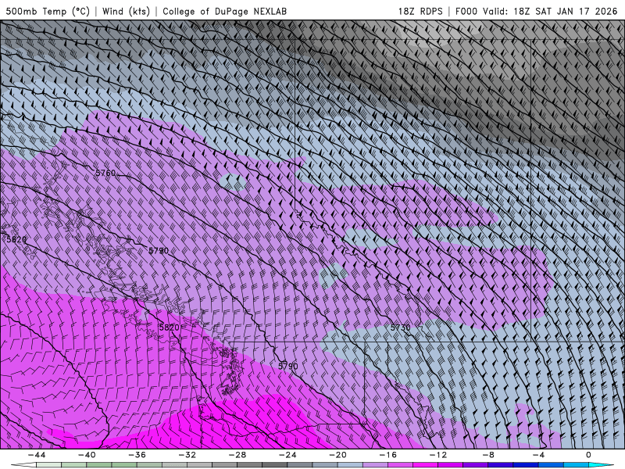
Task: Click "F000 Valid: 18Z SAT JAN 17 2026" text
Action: click(x=536, y=11)
